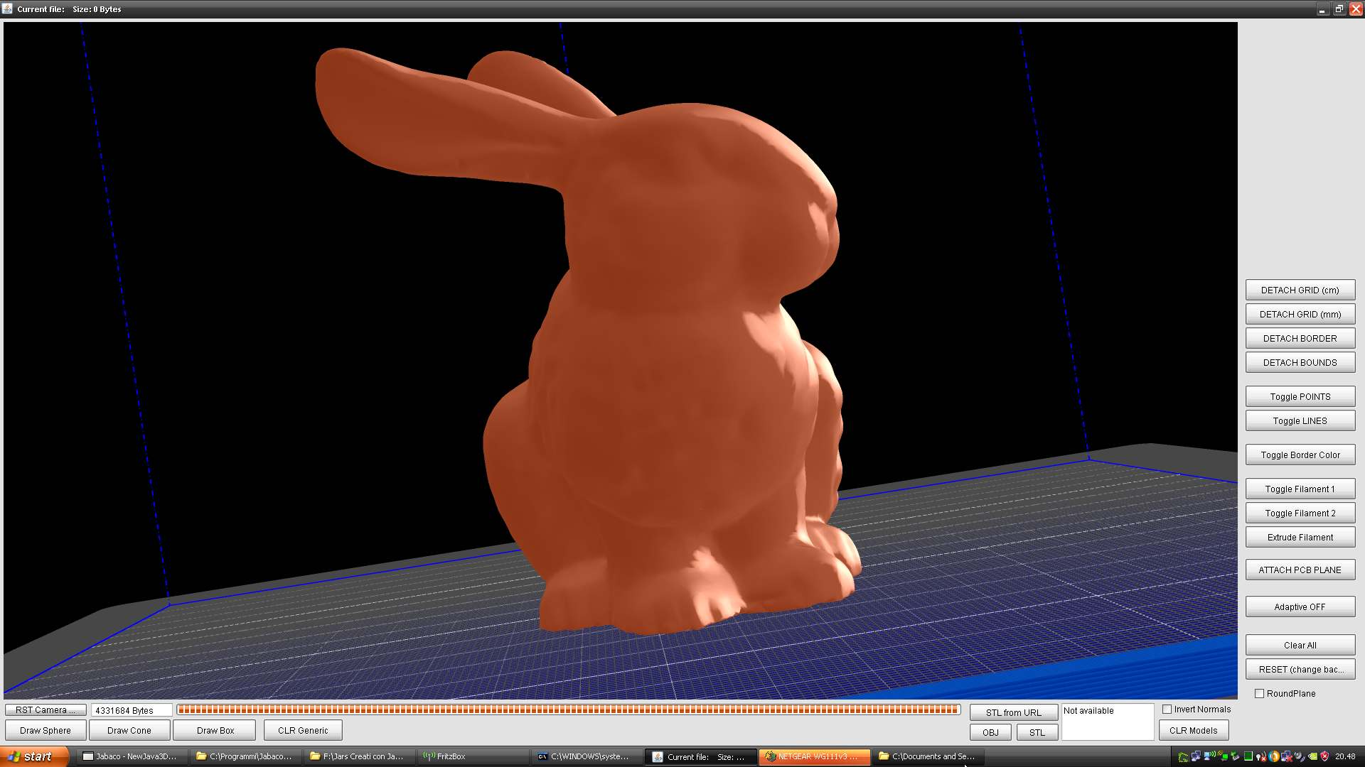
Task: Open C:\WINDOWS\system command prompt taskbar item
Action: (584, 756)
